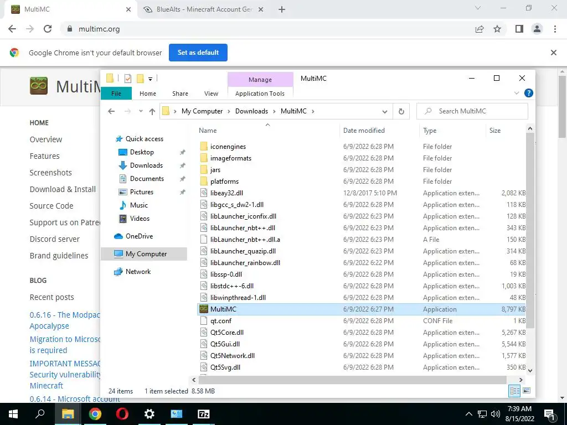Open the Screenshots link on MultiMC site
The width and height of the screenshot is (567, 425).
(50, 173)
